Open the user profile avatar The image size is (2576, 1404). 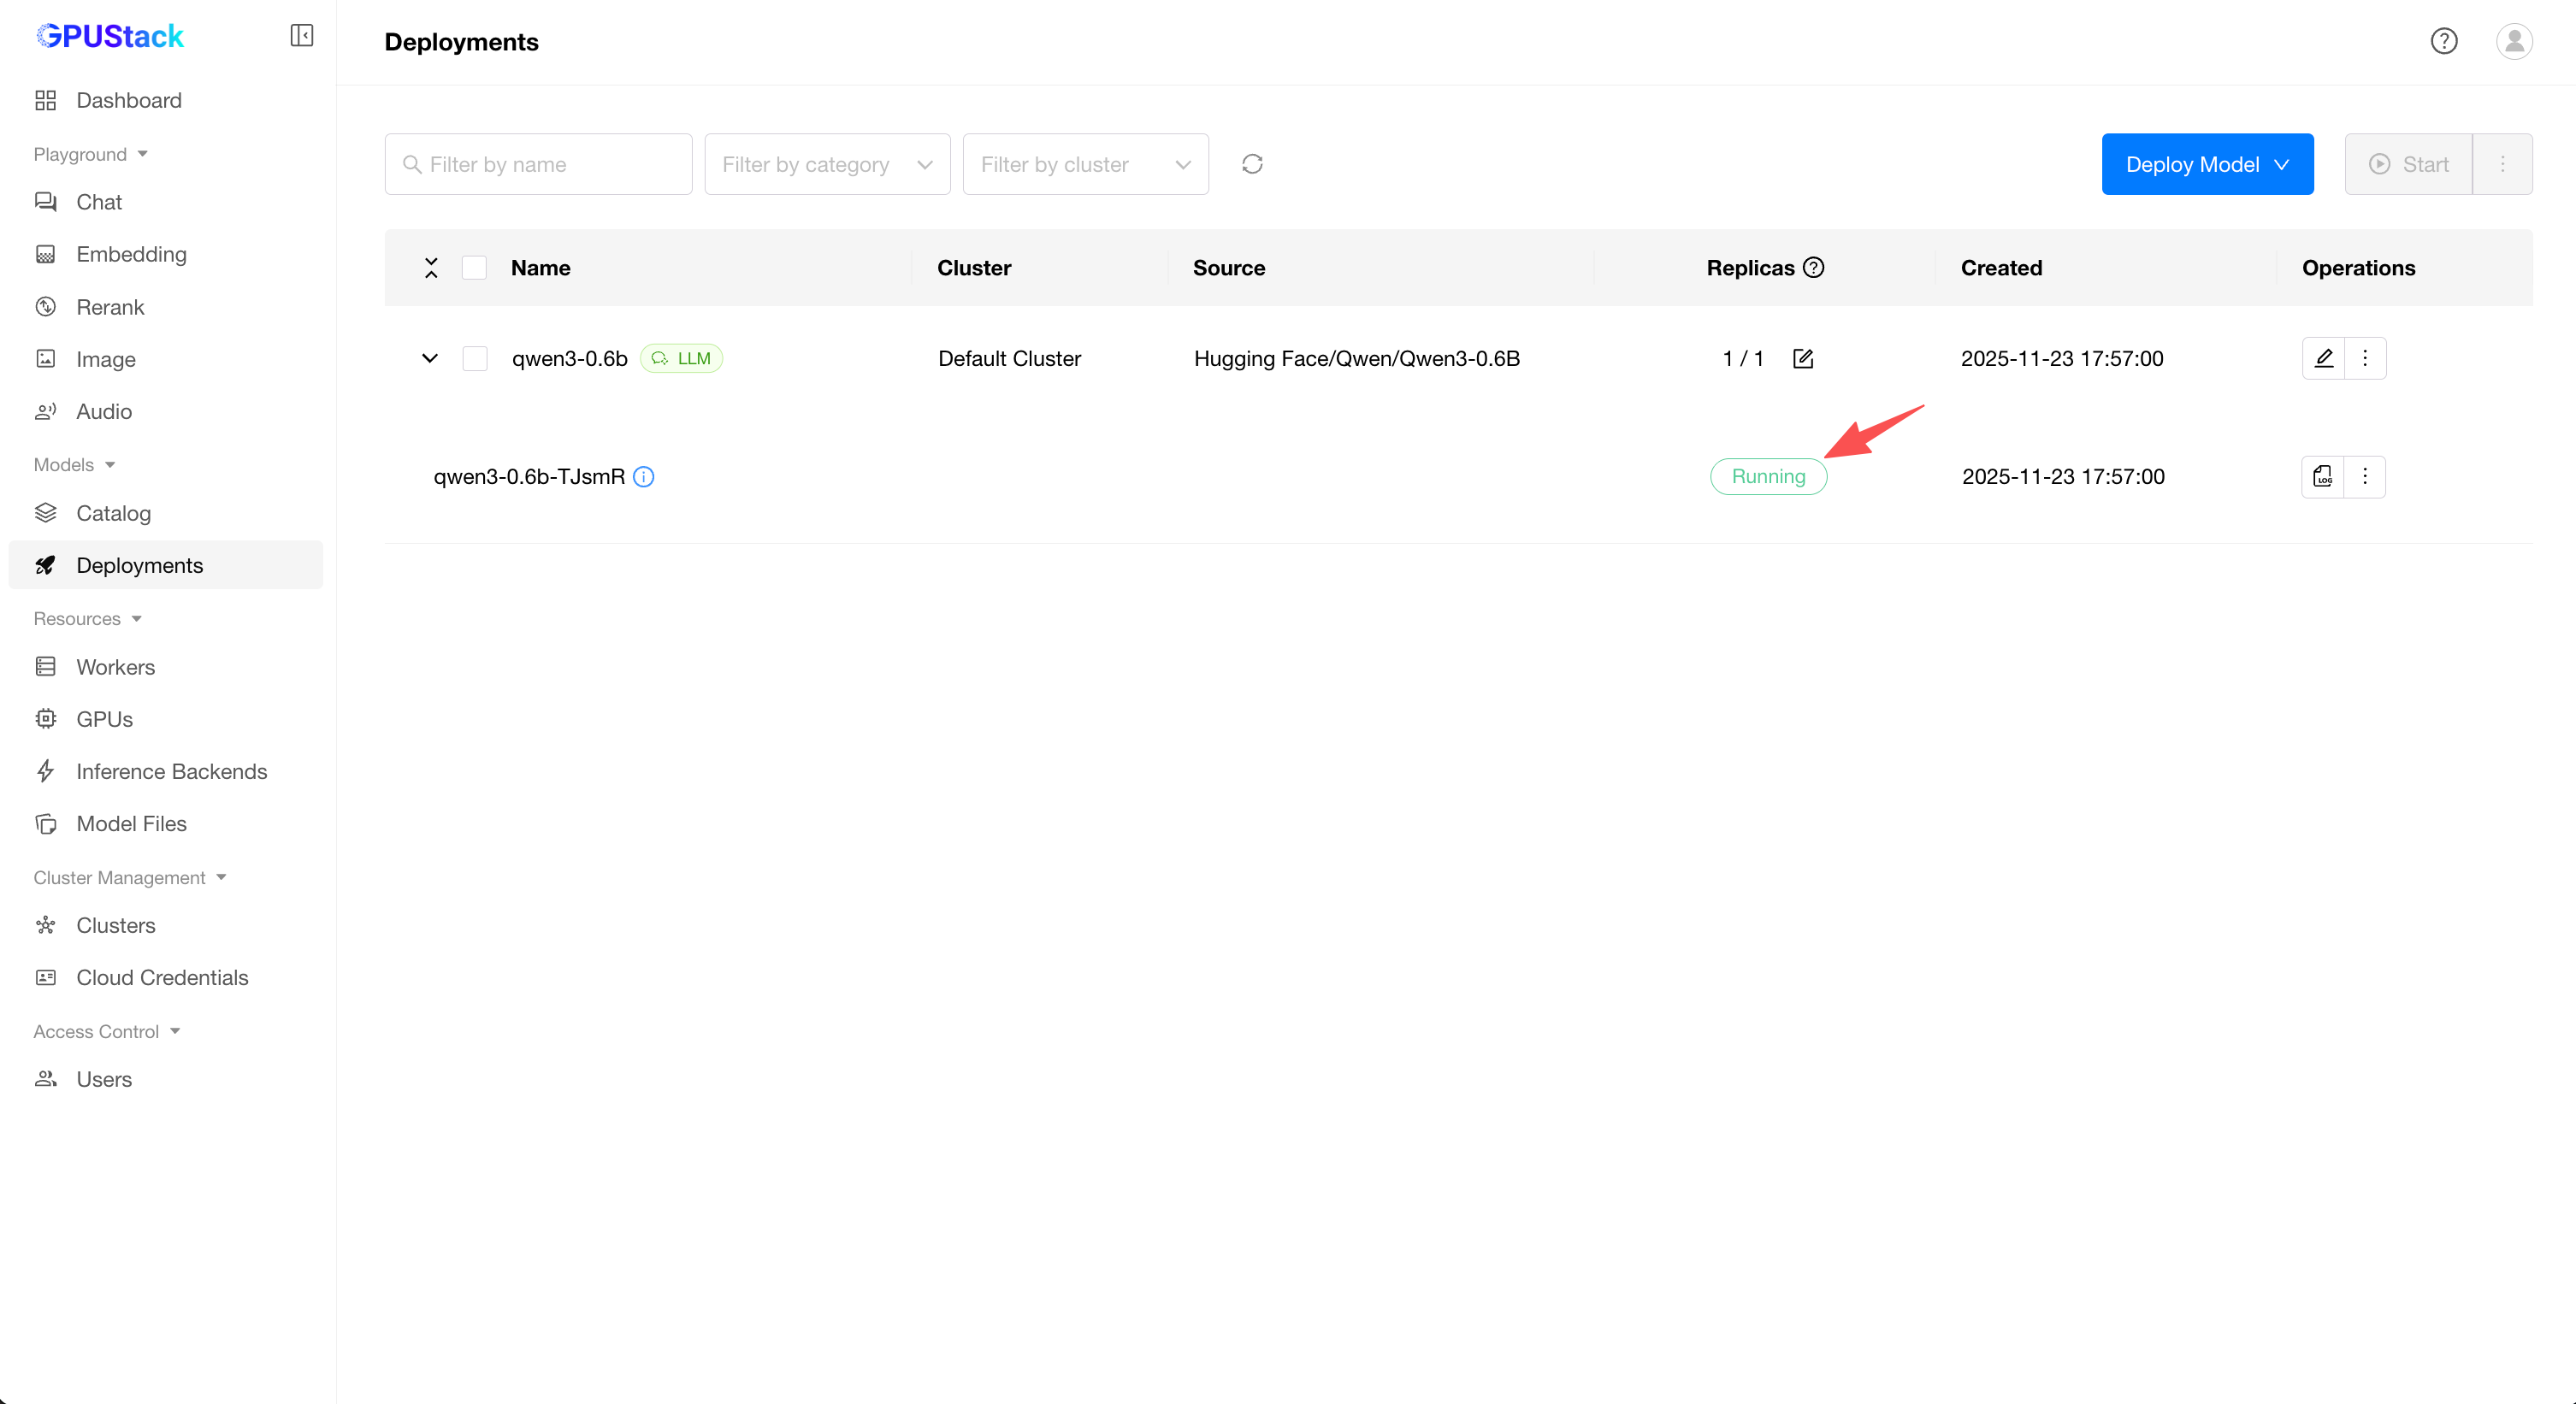pos(2514,41)
